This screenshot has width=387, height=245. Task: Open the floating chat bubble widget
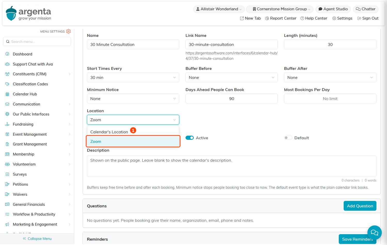pos(374,233)
